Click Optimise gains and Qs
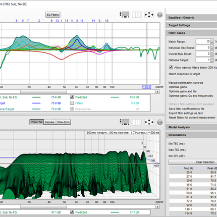 [183, 91]
